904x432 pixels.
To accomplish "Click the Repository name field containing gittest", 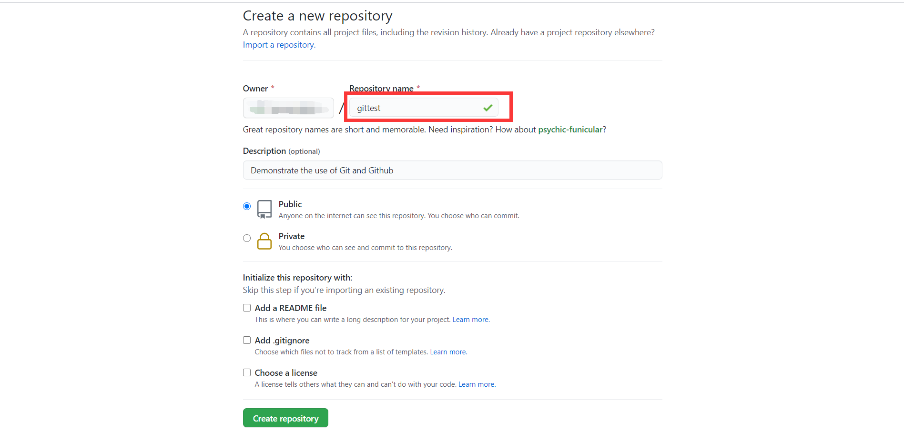I will pos(424,108).
